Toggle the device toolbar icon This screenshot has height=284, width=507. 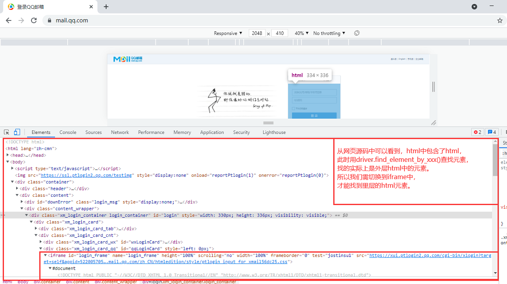[17, 132]
